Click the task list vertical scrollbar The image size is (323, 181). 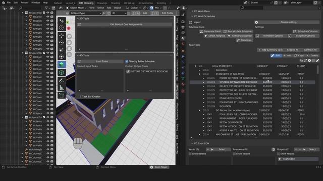tap(317, 69)
